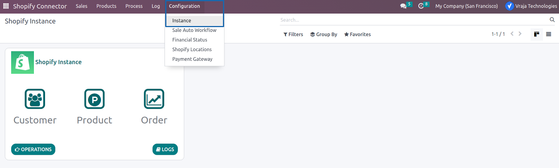Collapse the Configuration menu
The width and height of the screenshot is (559, 168).
click(x=184, y=6)
